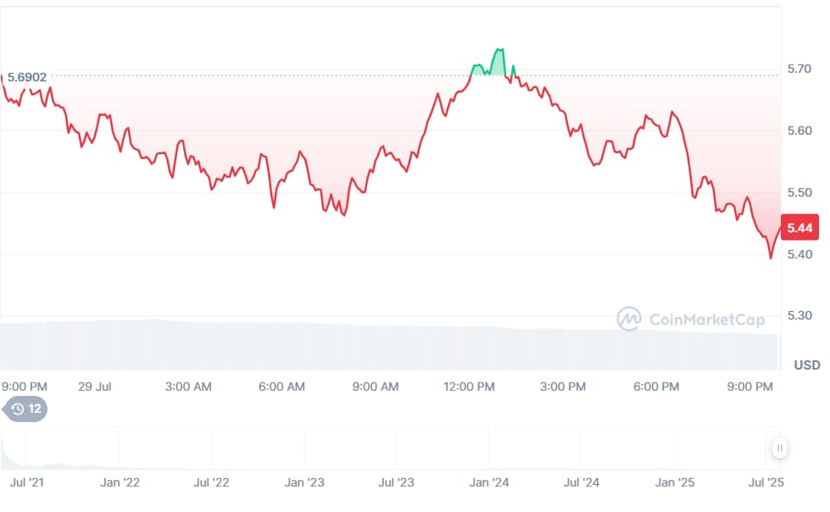
Task: Open the 12 events badge
Action: point(25,409)
